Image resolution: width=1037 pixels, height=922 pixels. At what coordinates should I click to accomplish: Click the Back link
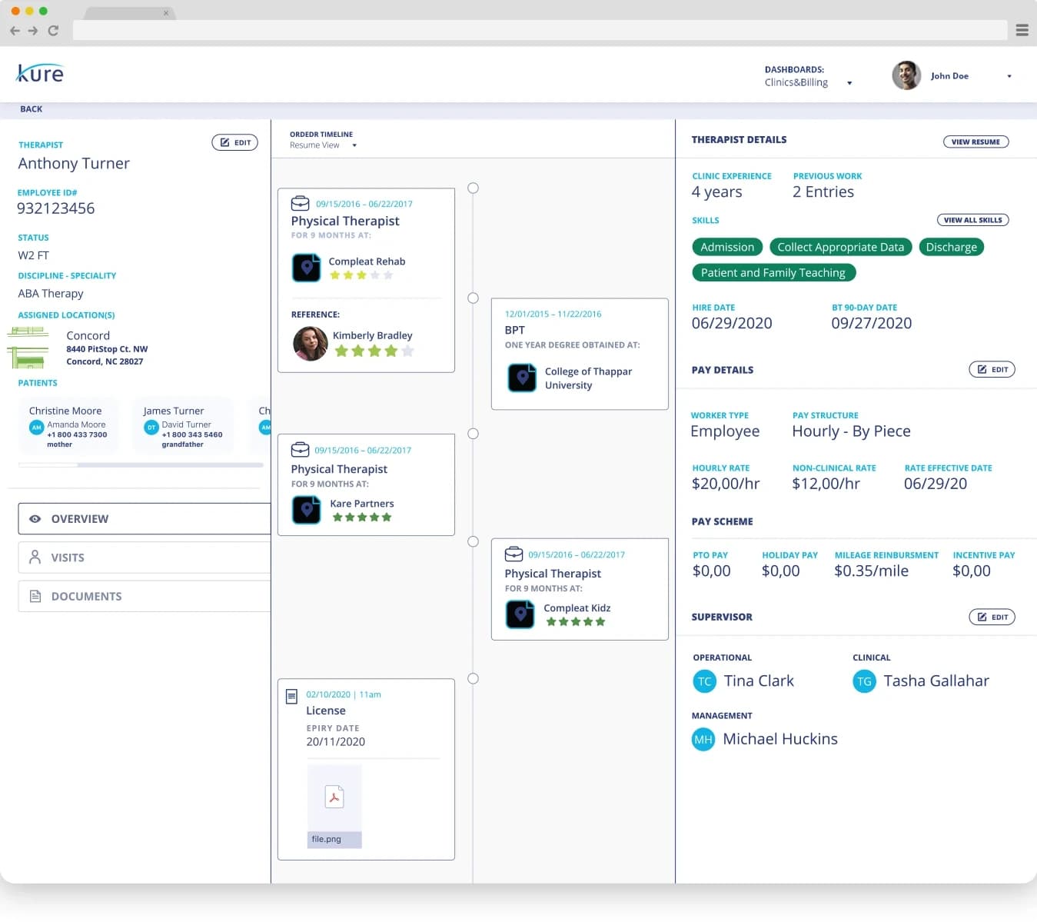click(x=32, y=109)
